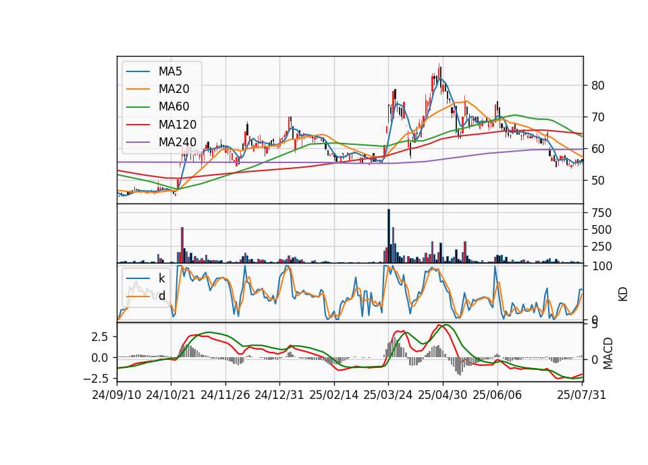648x465 pixels.
Task: Click the KD axis value 100
Action: tap(601, 266)
